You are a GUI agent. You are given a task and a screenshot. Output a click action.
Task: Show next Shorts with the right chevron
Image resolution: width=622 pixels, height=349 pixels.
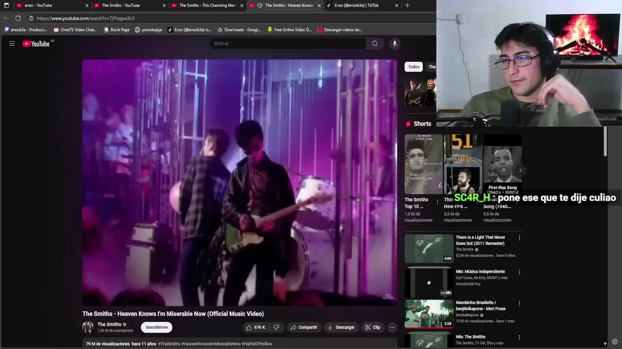520,170
